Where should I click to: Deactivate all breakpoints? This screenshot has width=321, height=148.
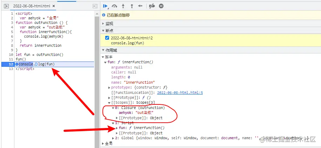(x=152, y=6)
